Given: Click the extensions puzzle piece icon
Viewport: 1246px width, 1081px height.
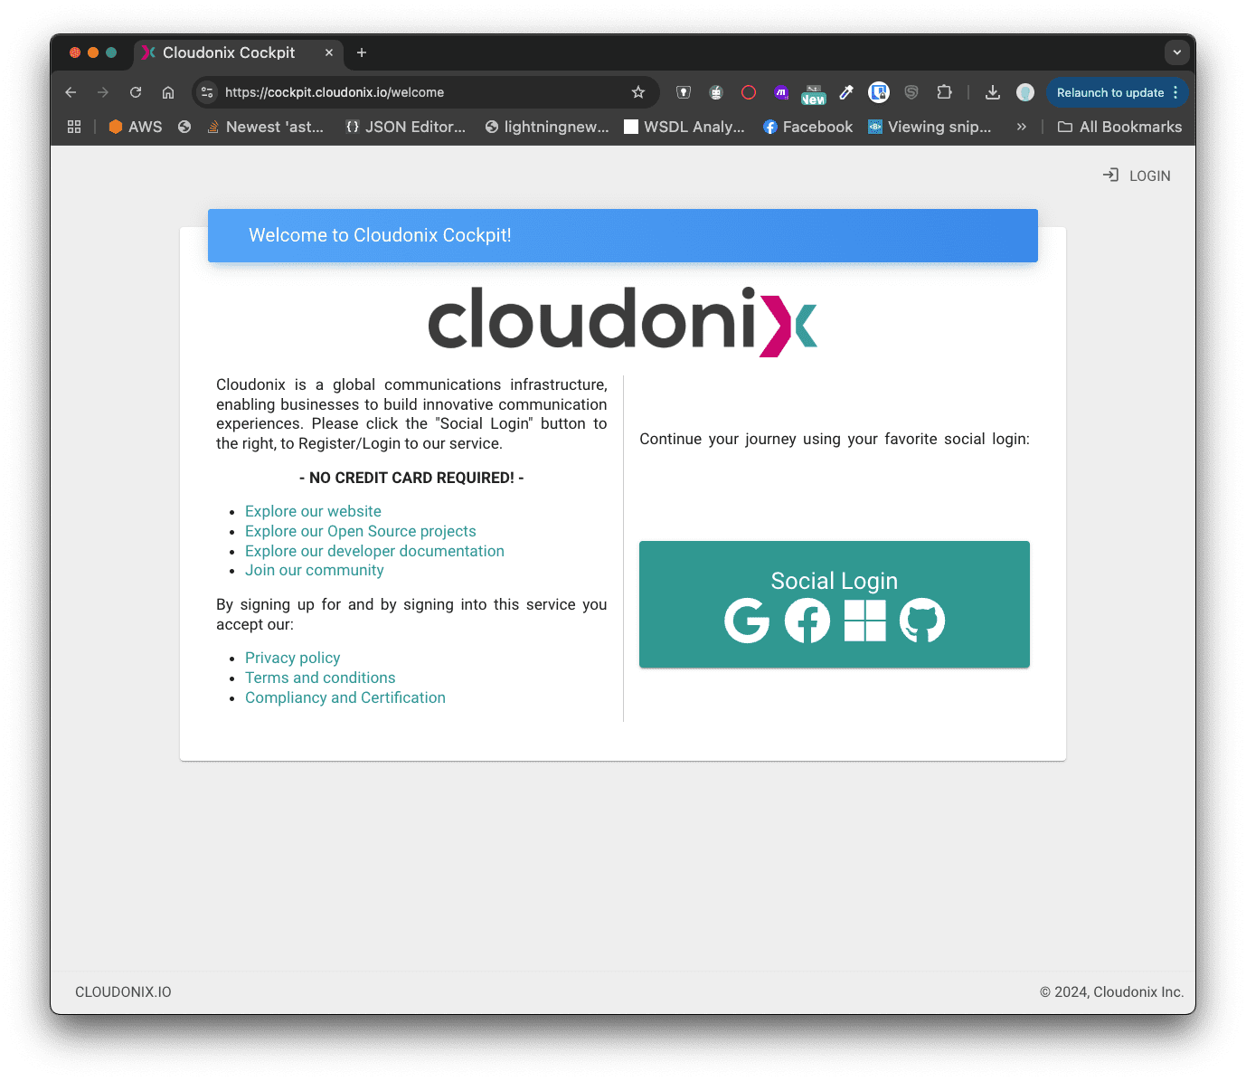Looking at the screenshot, I should 944,92.
